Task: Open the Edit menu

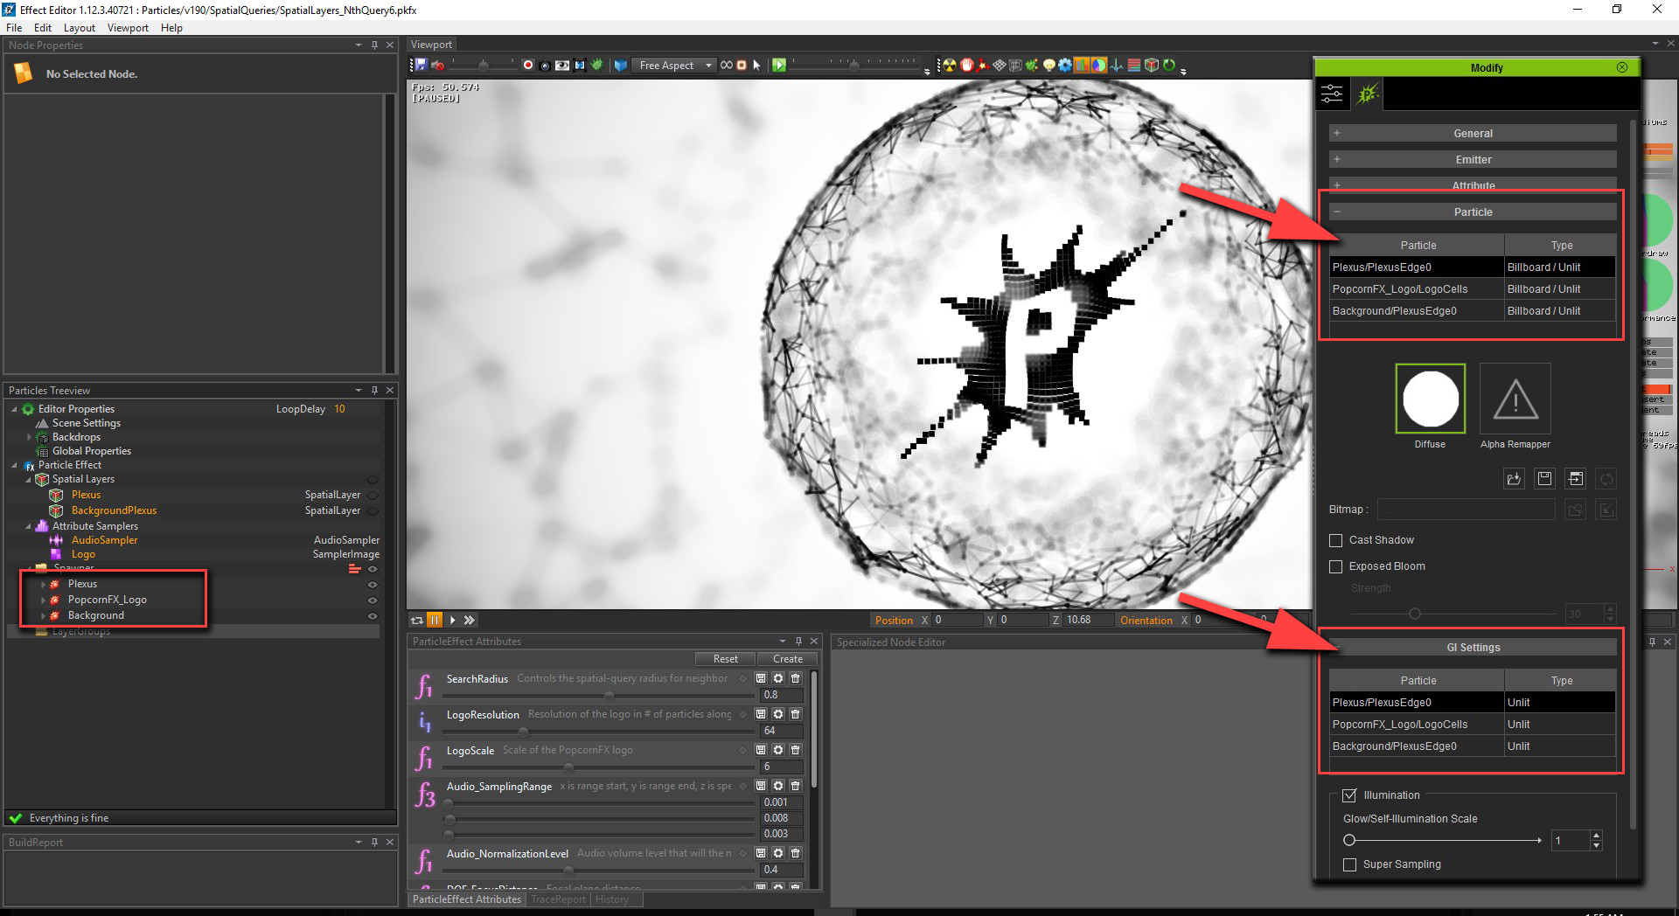Action: [x=43, y=28]
